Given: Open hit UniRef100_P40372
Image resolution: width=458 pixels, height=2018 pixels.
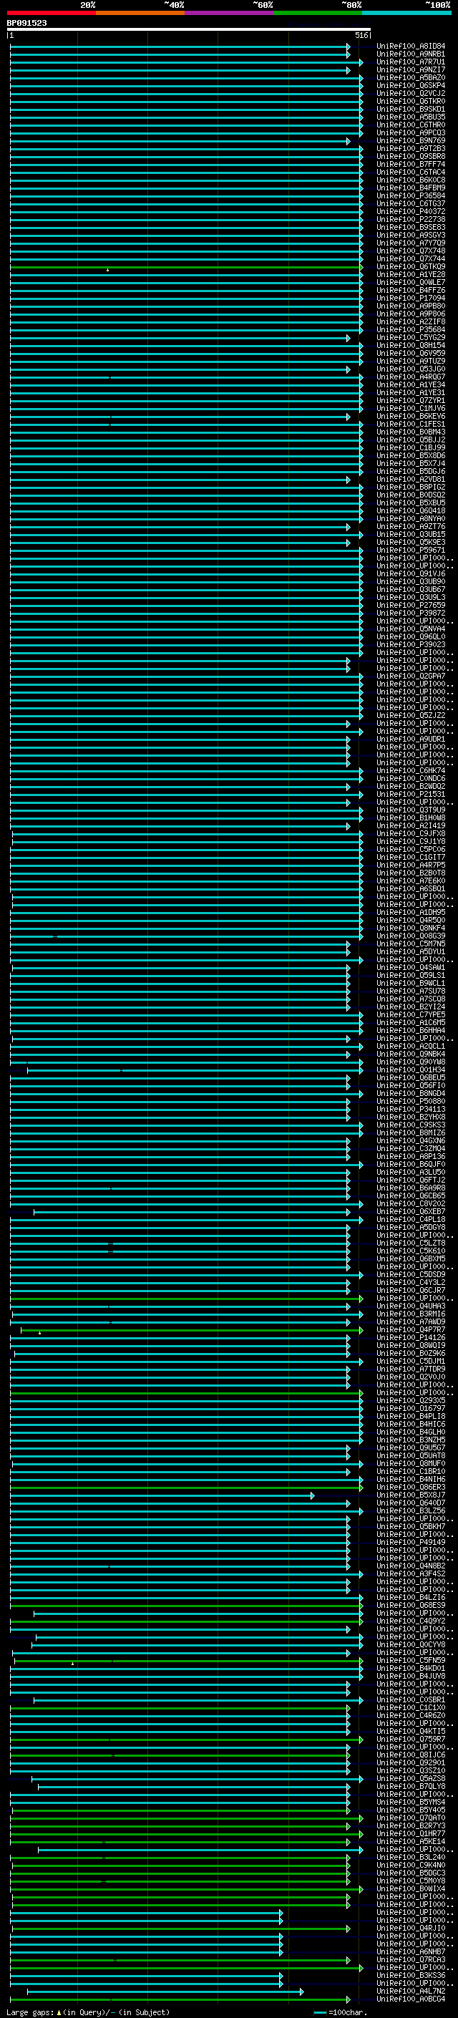Looking at the screenshot, I should tap(410, 211).
